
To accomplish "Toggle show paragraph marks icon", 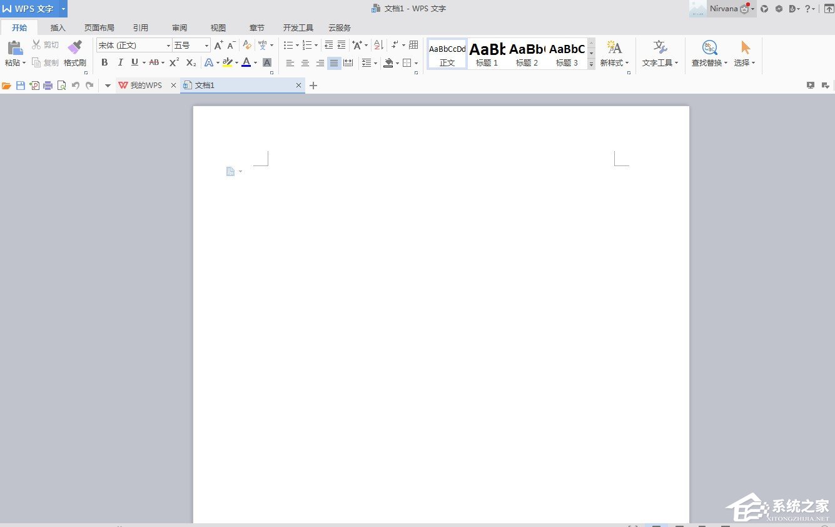I will point(395,45).
